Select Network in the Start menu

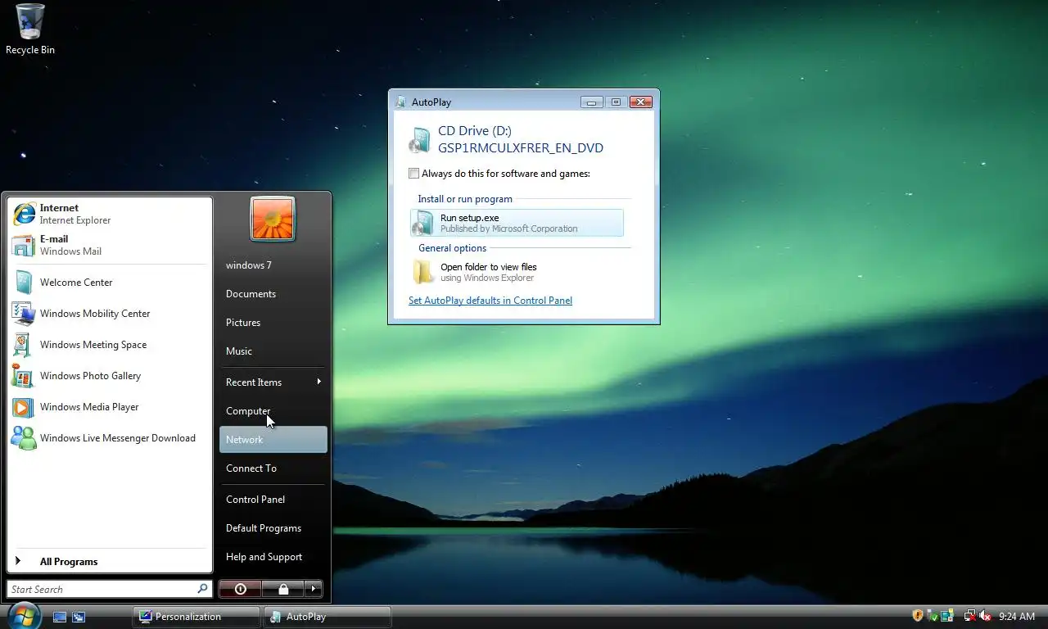[x=273, y=440]
